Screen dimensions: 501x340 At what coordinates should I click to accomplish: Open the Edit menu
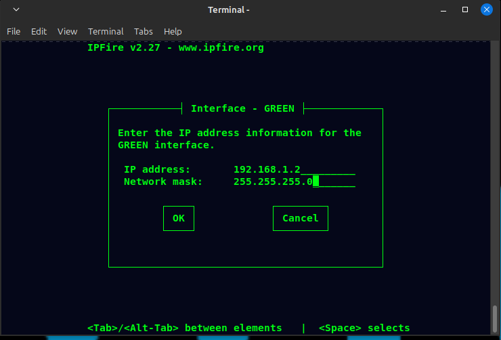(x=39, y=31)
